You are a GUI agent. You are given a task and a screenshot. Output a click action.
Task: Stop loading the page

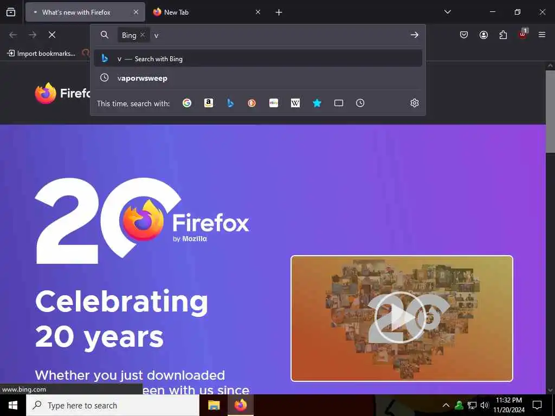tap(52, 35)
